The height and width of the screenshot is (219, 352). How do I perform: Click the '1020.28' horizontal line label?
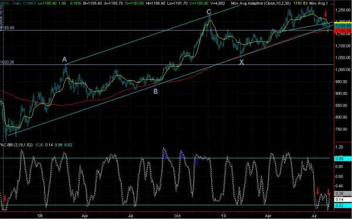pos(7,62)
